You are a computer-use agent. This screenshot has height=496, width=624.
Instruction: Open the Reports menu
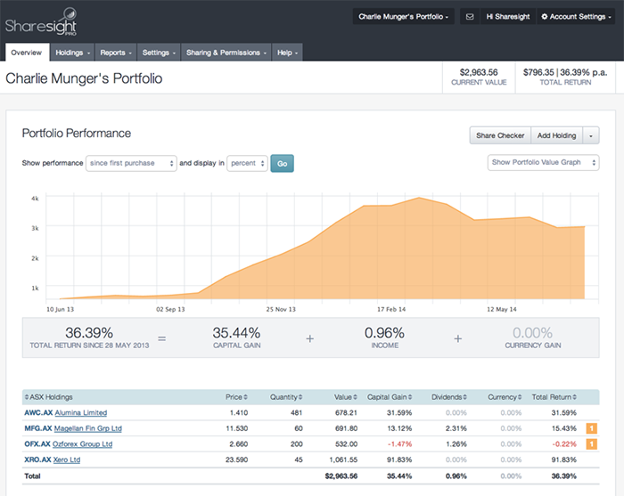pyautogui.click(x=116, y=53)
